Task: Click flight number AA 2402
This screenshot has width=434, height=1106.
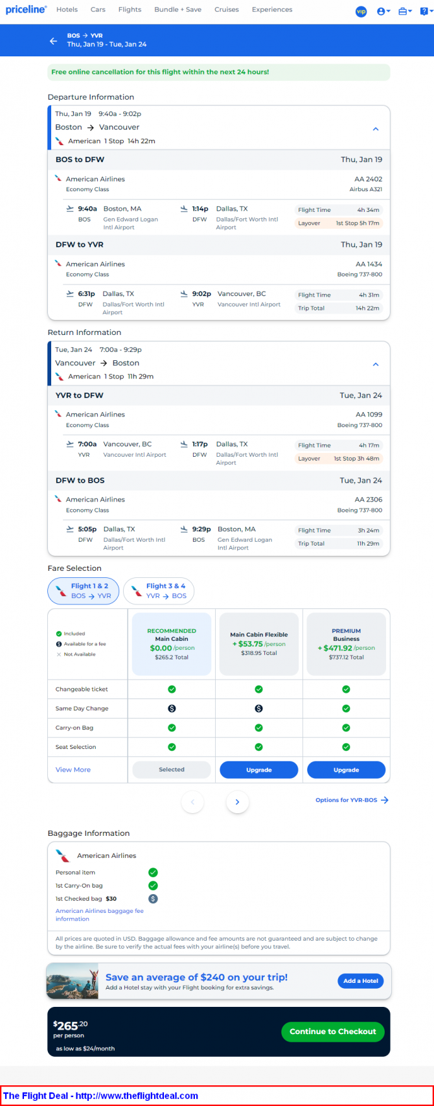Action: [369, 179]
